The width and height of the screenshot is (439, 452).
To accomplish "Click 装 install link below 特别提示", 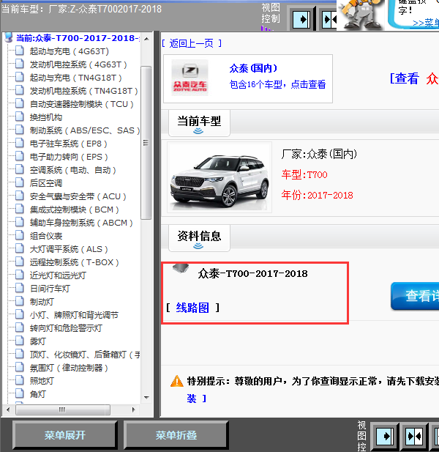I will pyautogui.click(x=192, y=399).
